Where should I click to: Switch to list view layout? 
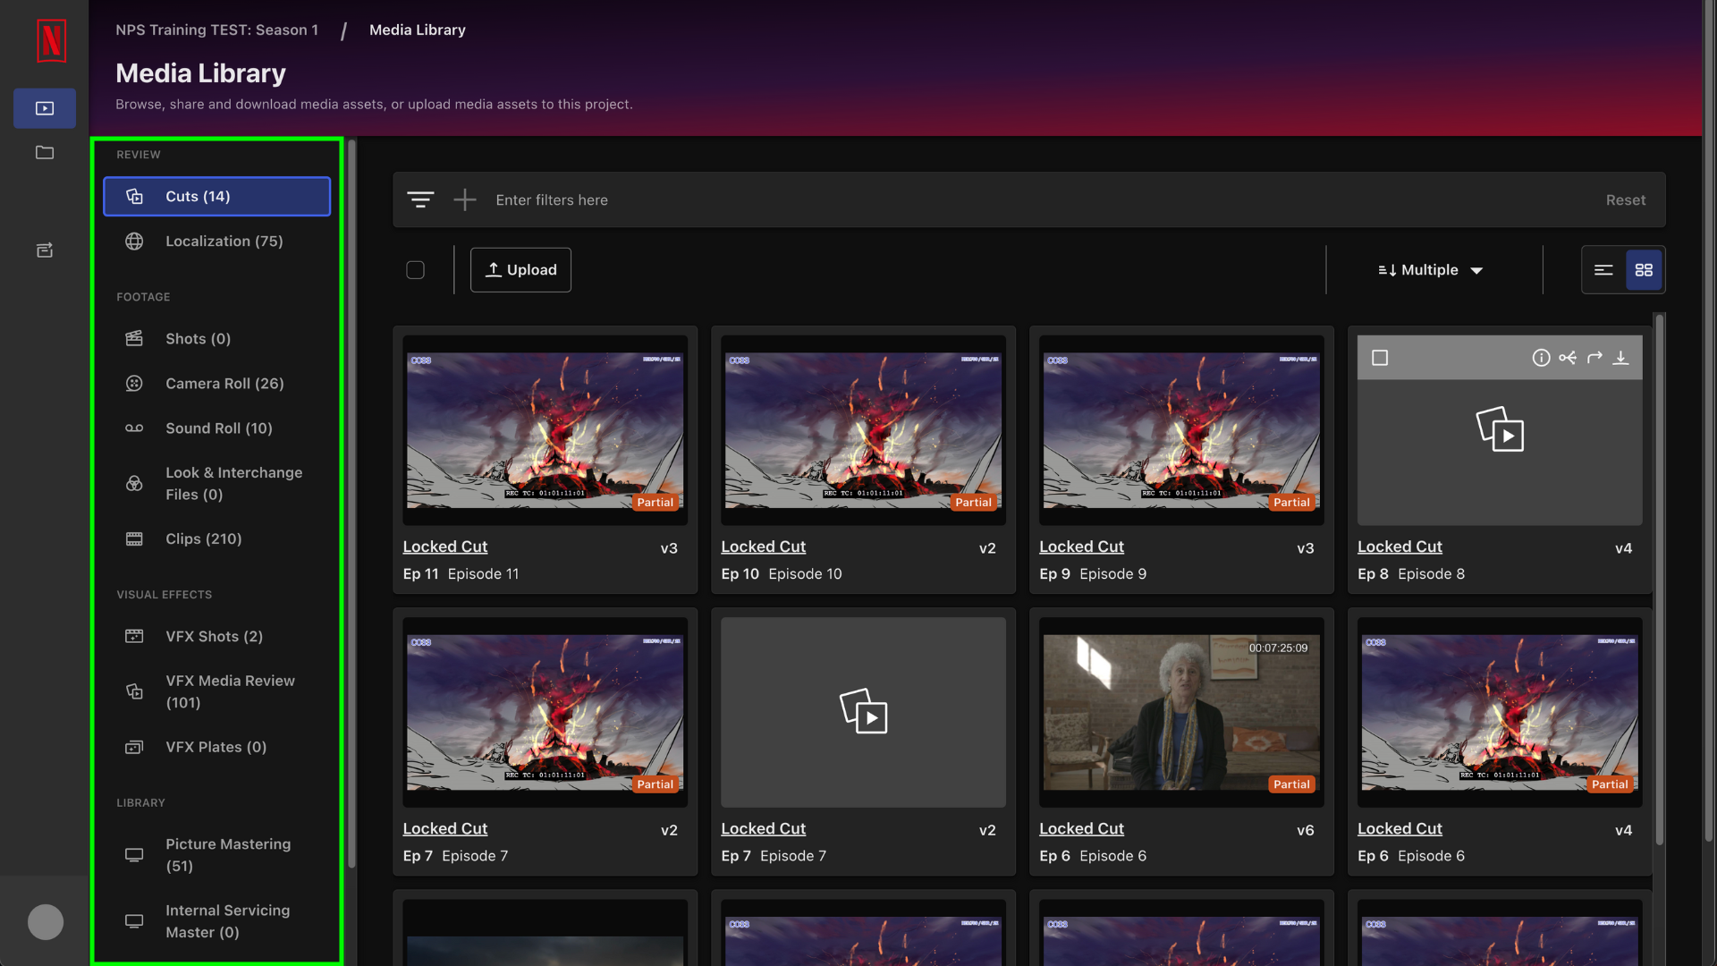(1603, 270)
